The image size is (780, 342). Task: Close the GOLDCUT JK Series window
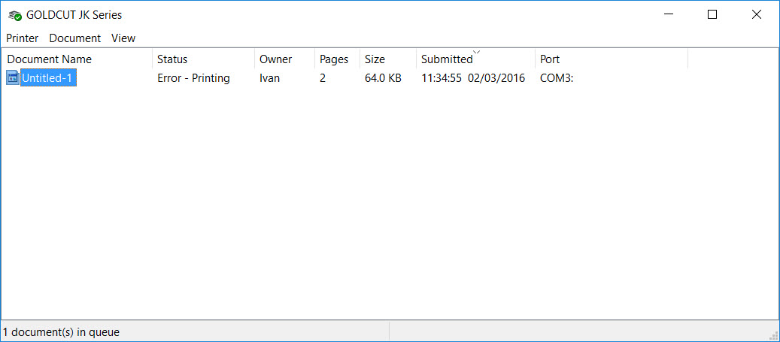point(757,15)
